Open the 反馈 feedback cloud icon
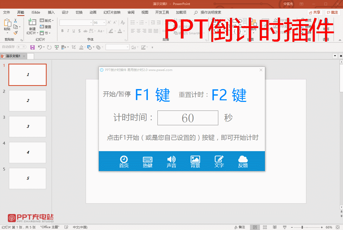This screenshot has height=230, width=343. [x=243, y=161]
